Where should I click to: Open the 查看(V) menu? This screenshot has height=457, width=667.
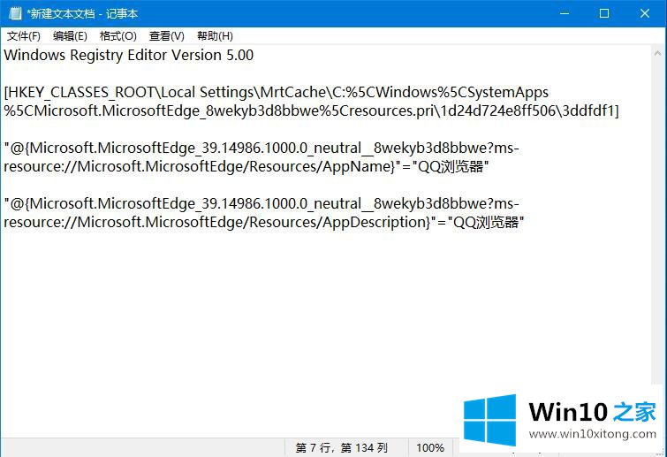(166, 36)
